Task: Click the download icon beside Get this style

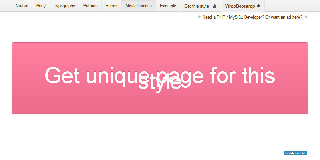Action: tap(215, 6)
